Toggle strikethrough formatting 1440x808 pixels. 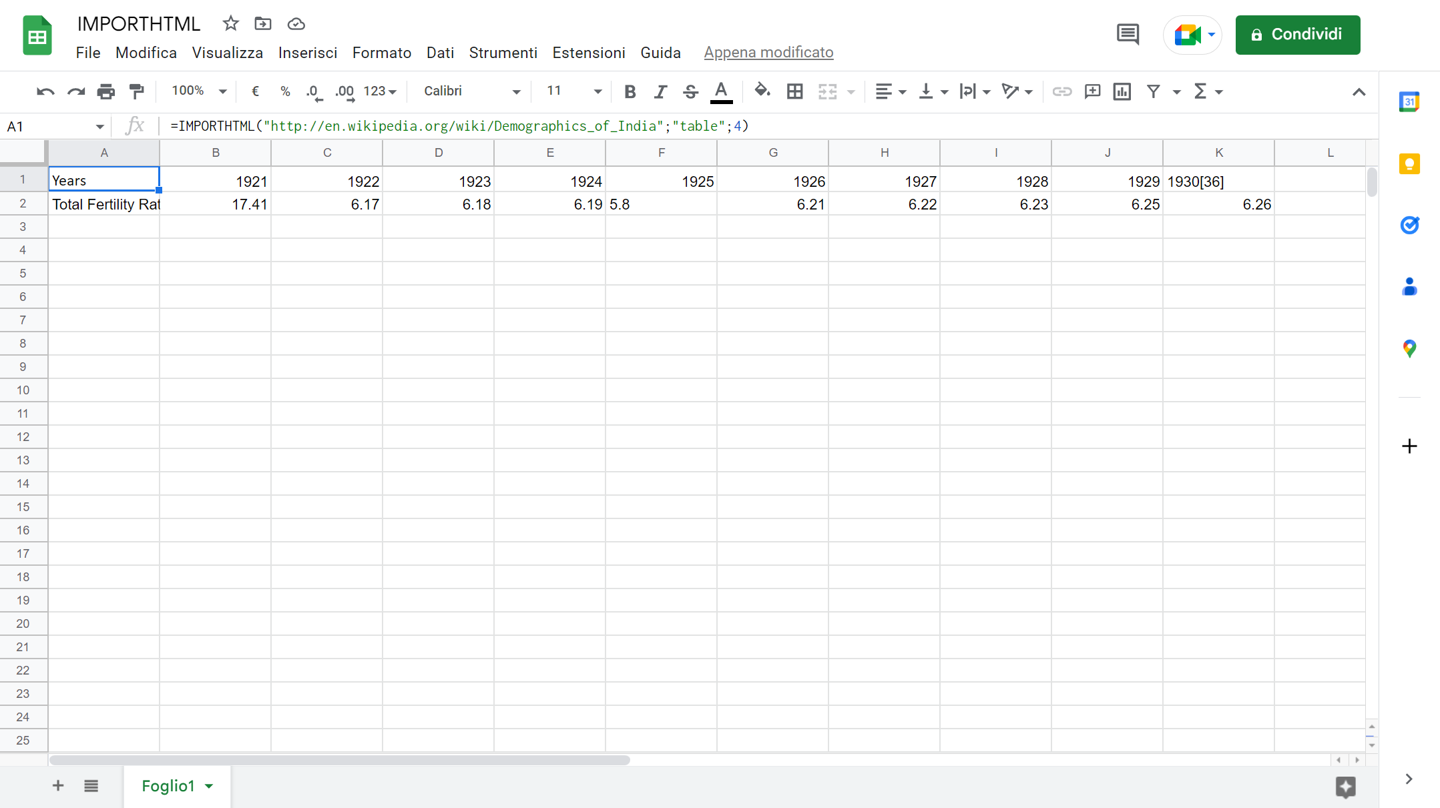coord(691,91)
